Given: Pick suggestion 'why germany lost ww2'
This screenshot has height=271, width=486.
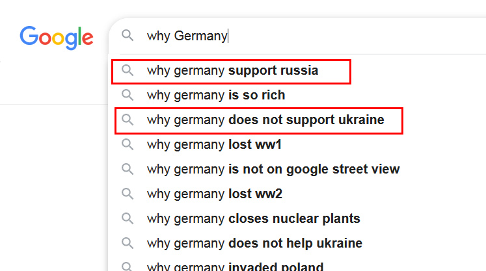Looking at the screenshot, I should 215,194.
